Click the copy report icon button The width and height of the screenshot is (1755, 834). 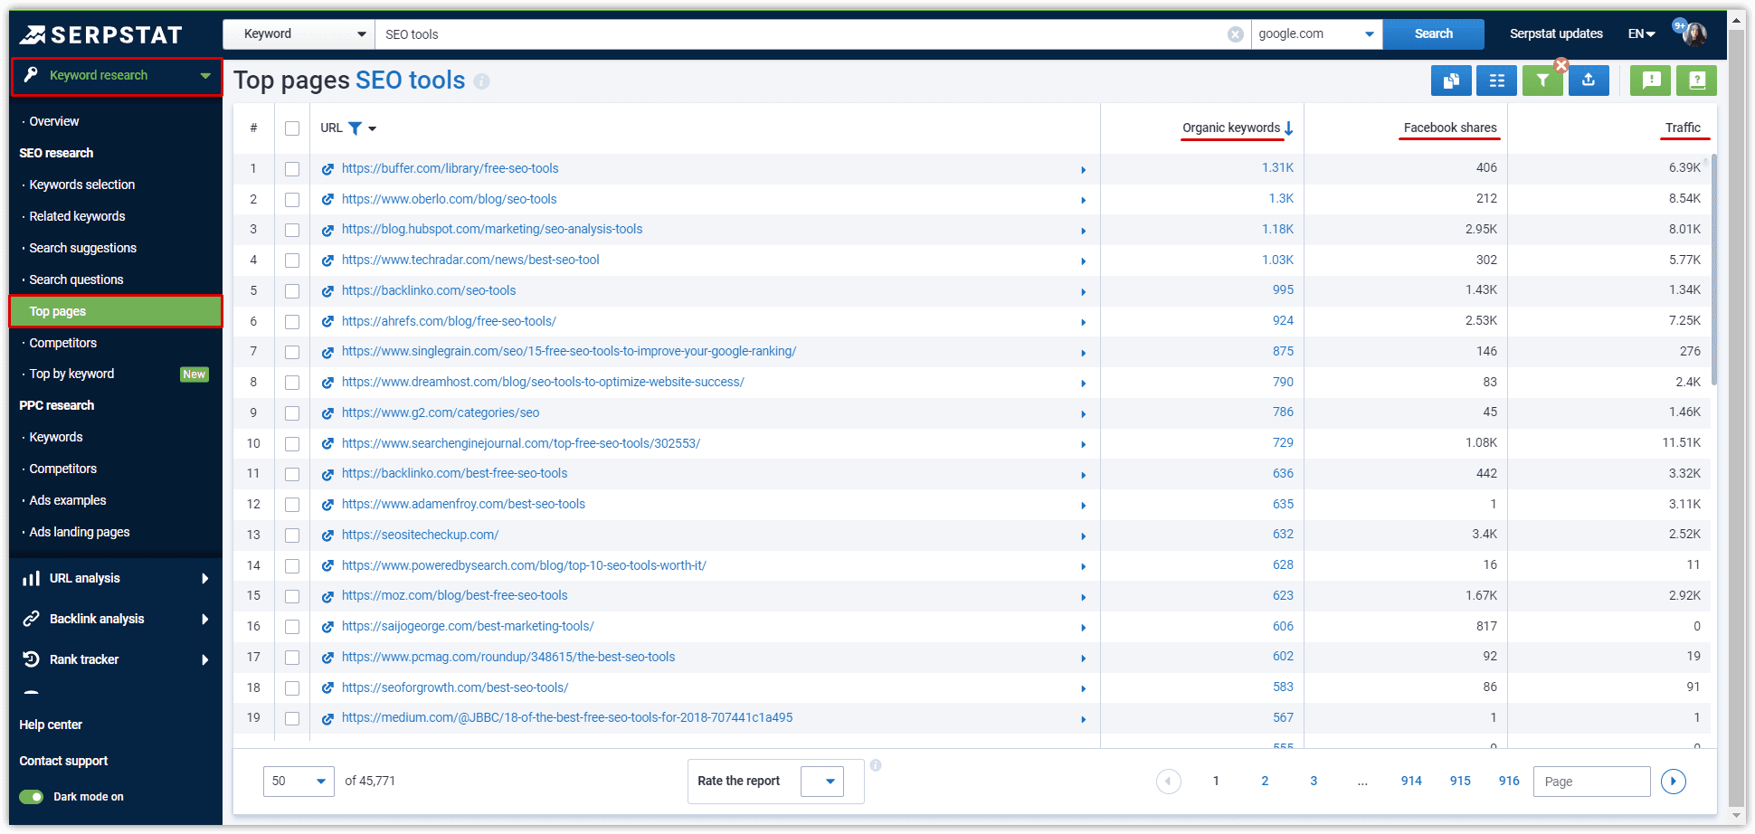1451,81
